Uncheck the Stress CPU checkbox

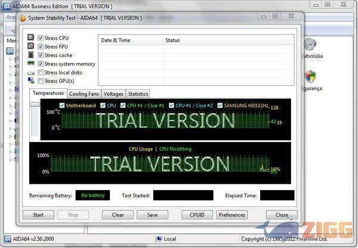tap(41, 38)
